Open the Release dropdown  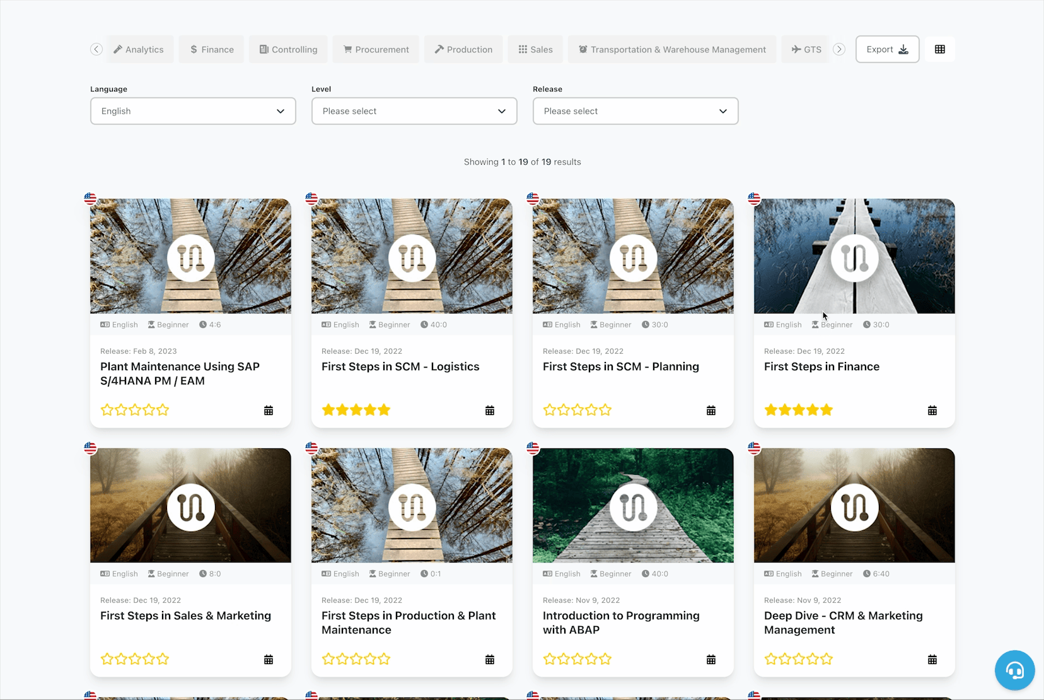click(635, 111)
